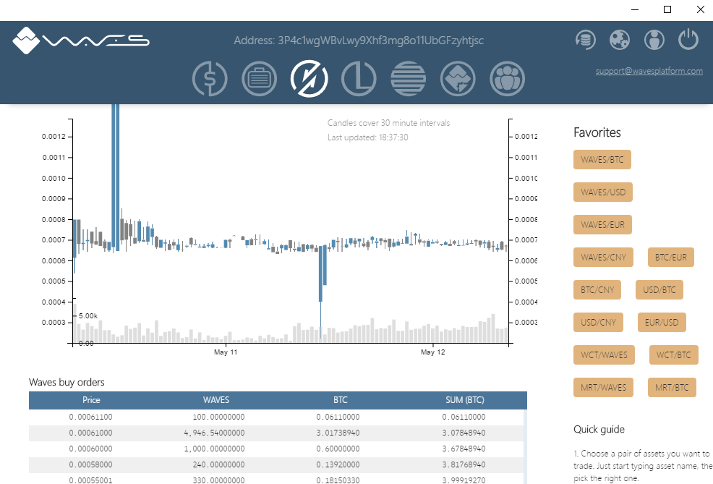Open the Community people-group icon
This screenshot has width=713, height=484.
click(x=508, y=79)
